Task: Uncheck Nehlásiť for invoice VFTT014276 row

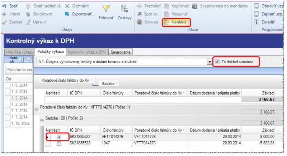Action: coord(59,137)
